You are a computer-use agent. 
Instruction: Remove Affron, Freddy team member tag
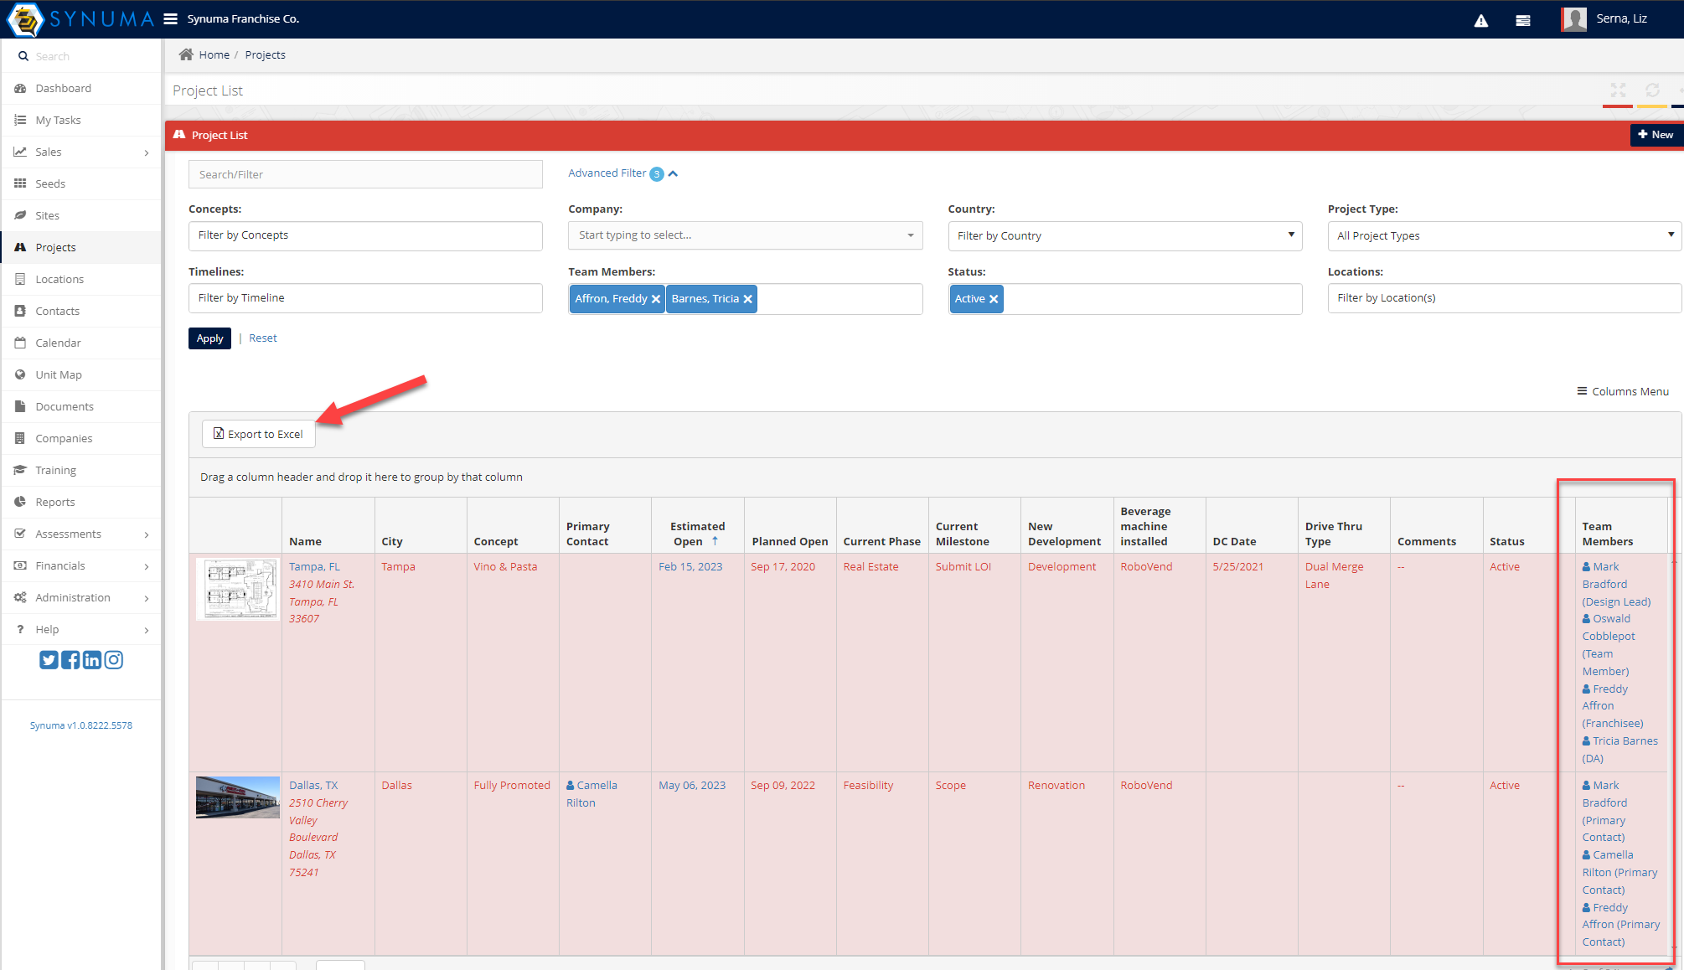tap(656, 299)
